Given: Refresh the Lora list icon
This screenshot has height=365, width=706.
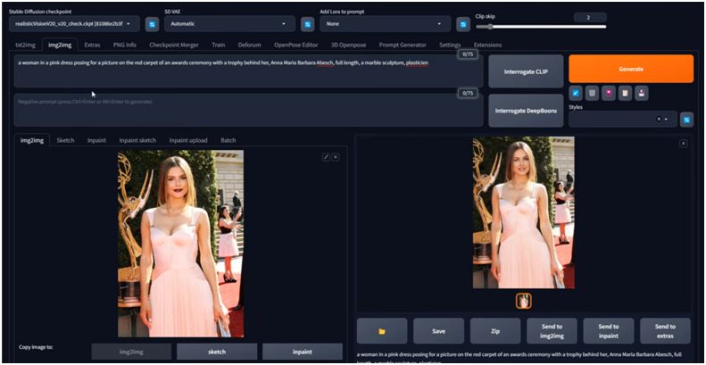Looking at the screenshot, I should coord(462,24).
